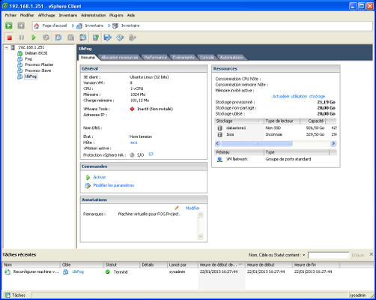Click the speech bubble icon beside Protection vSphere HA
Viewport: 376px width, 300px height.
151,154
